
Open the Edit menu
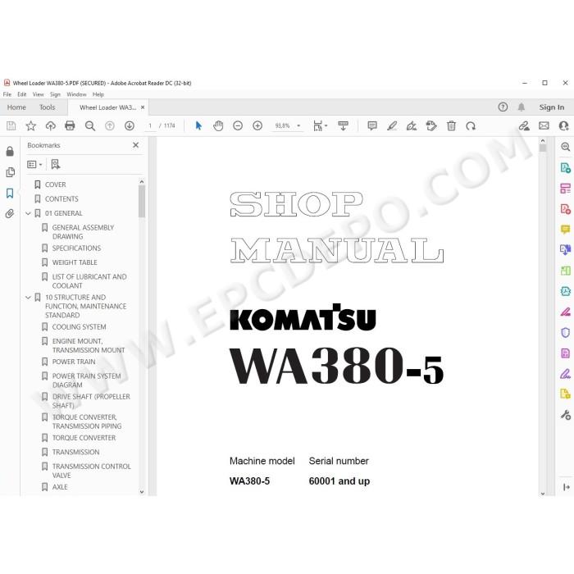(x=21, y=94)
